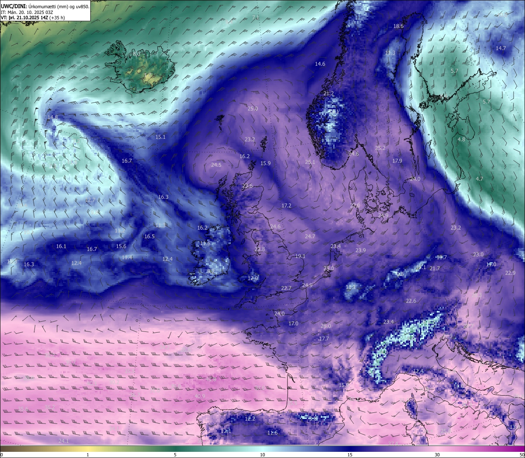Click the value label 19.1
The width and height of the screenshot is (525, 458).
300,256
